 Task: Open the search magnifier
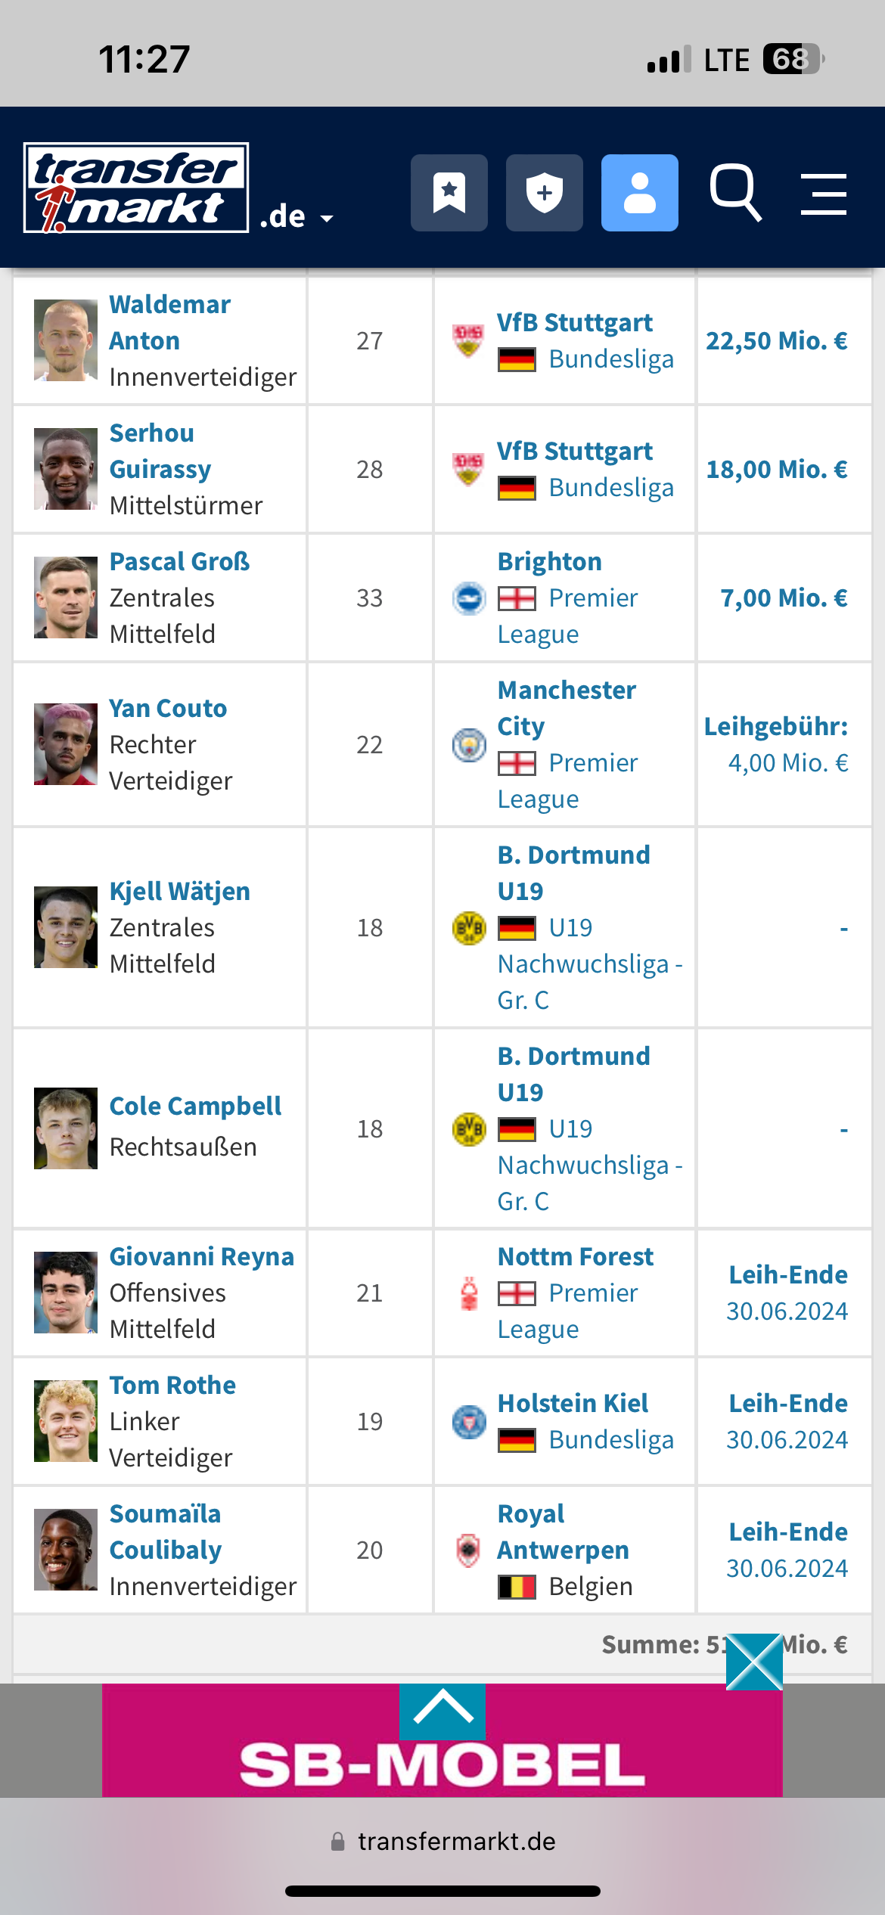tap(735, 193)
